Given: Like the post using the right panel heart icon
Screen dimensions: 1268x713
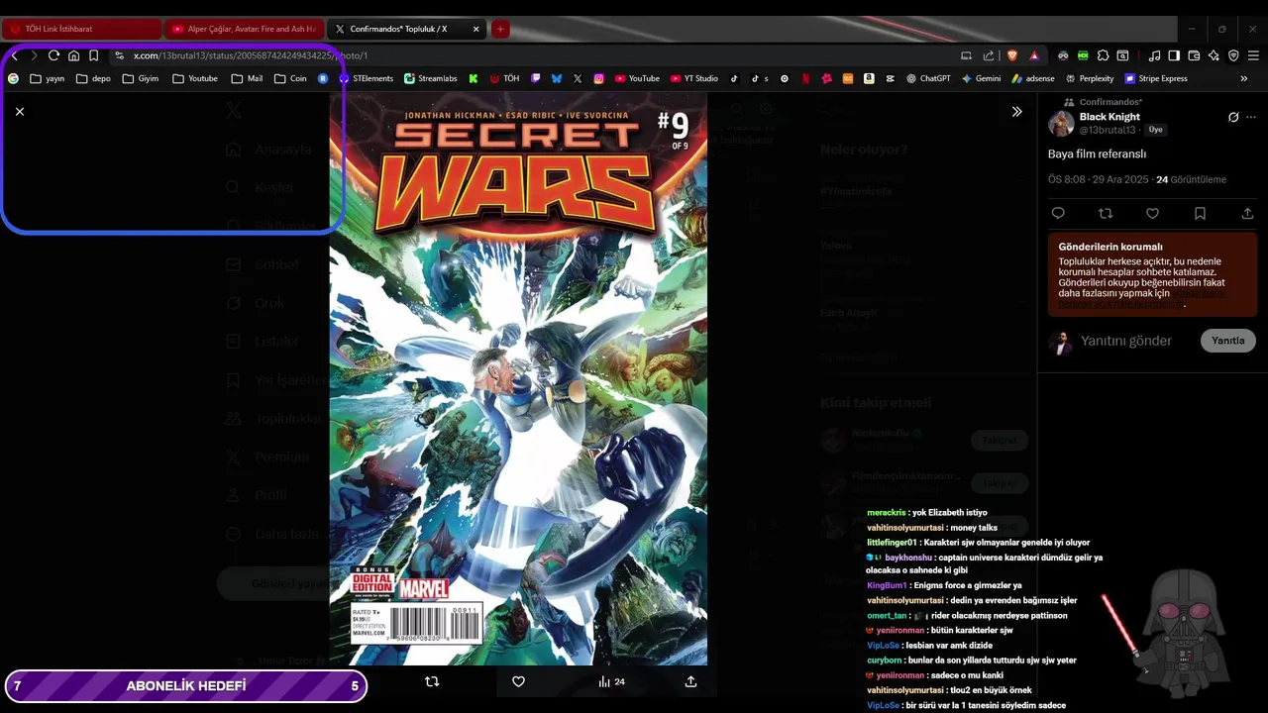Looking at the screenshot, I should [x=1152, y=213].
